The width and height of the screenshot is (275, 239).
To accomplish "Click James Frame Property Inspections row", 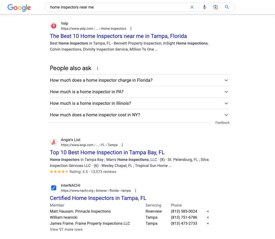I will point(129,223).
